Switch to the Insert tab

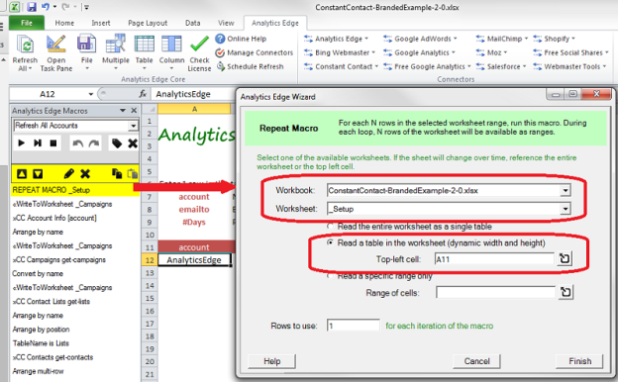pyautogui.click(x=101, y=23)
